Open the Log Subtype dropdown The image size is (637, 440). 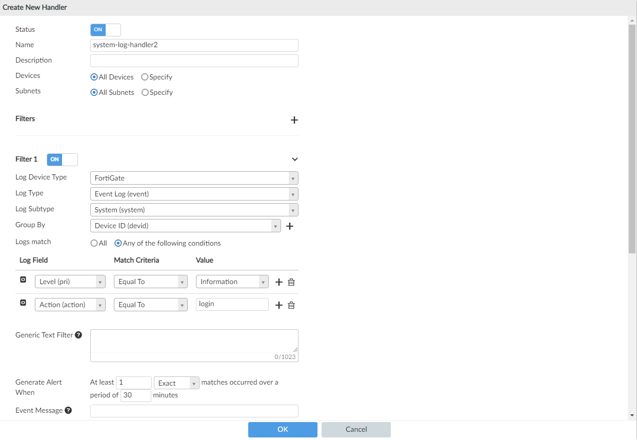(x=194, y=210)
